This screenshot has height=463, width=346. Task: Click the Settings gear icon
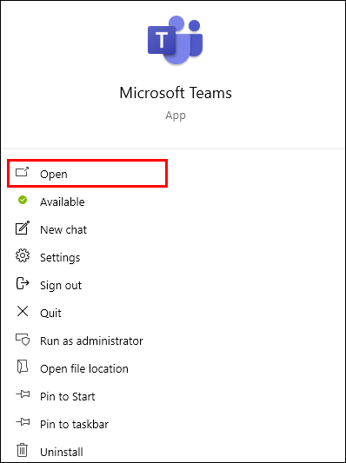(23, 255)
